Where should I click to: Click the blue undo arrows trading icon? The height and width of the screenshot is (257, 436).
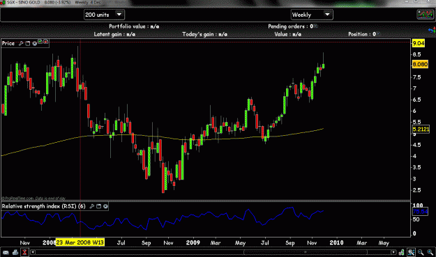point(432,30)
